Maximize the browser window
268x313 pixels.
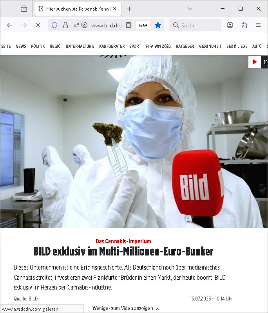click(x=241, y=9)
